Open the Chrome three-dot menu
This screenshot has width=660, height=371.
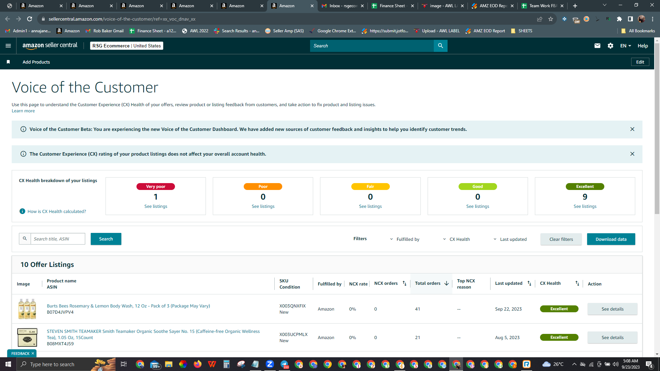[652, 19]
